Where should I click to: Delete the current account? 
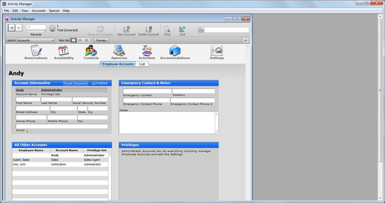click(149, 30)
